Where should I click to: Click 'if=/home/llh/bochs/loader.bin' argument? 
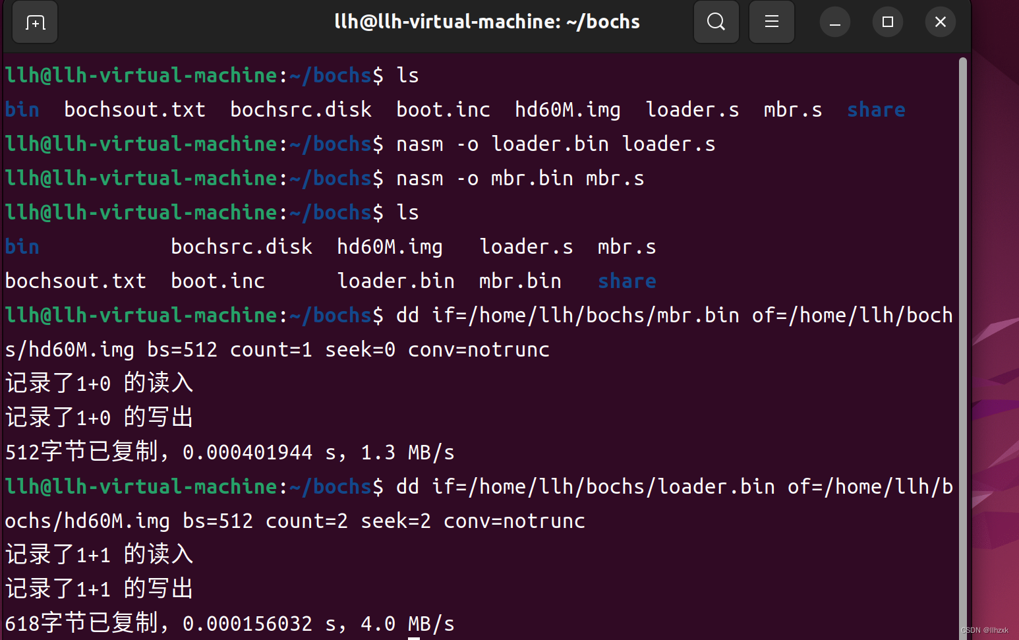603,486
